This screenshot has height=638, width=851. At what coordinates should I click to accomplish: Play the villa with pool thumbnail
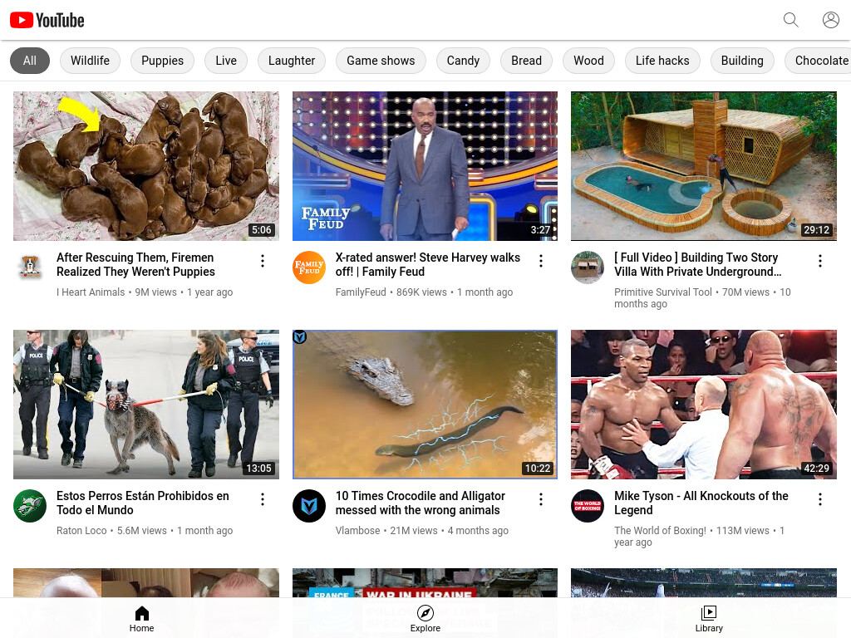(x=703, y=166)
